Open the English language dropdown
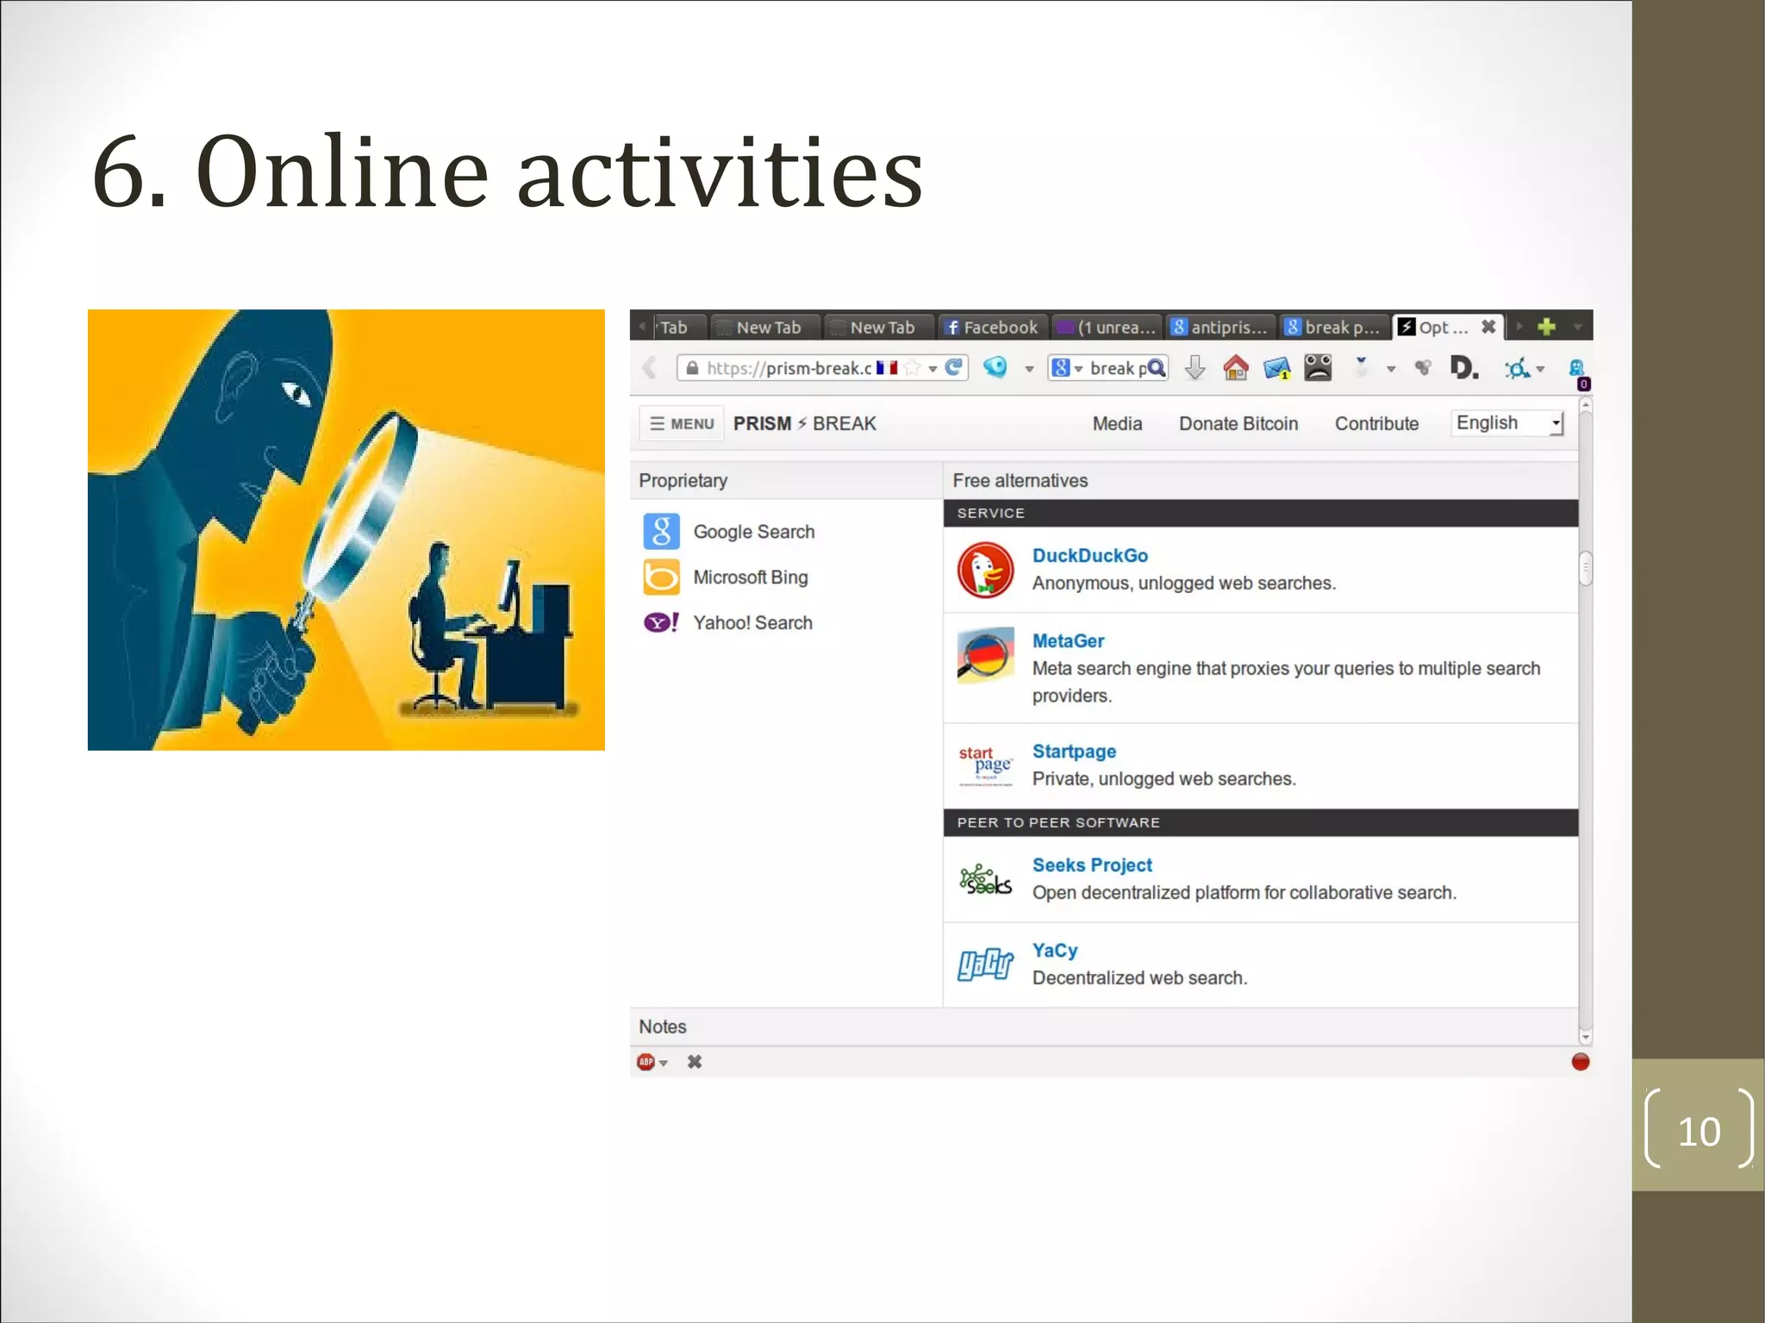 click(x=1507, y=423)
